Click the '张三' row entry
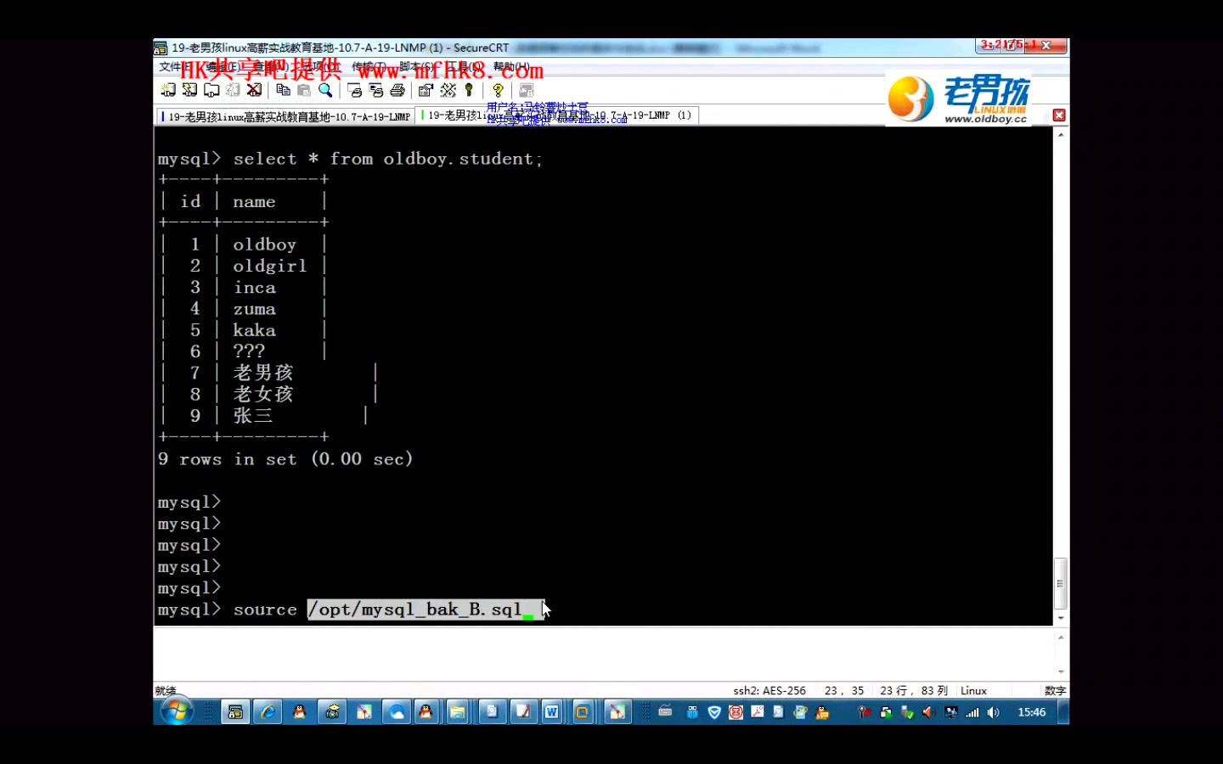This screenshot has width=1223, height=764. [253, 416]
